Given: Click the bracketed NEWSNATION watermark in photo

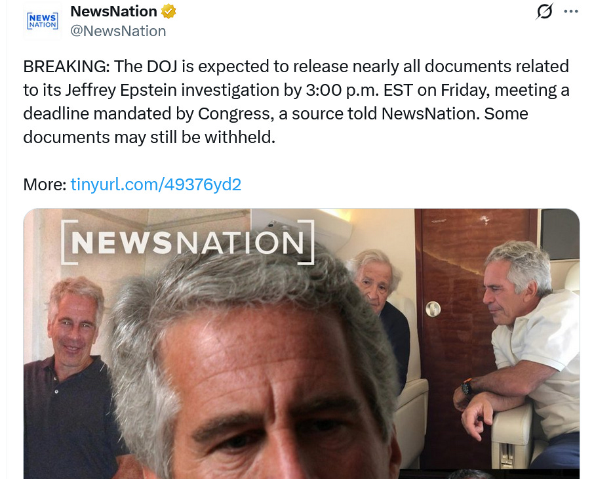Looking at the screenshot, I should point(188,242).
